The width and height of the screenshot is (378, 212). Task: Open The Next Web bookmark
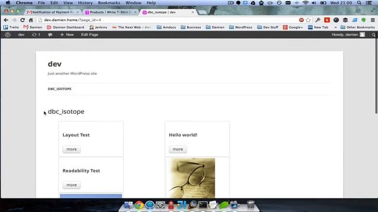[131, 27]
